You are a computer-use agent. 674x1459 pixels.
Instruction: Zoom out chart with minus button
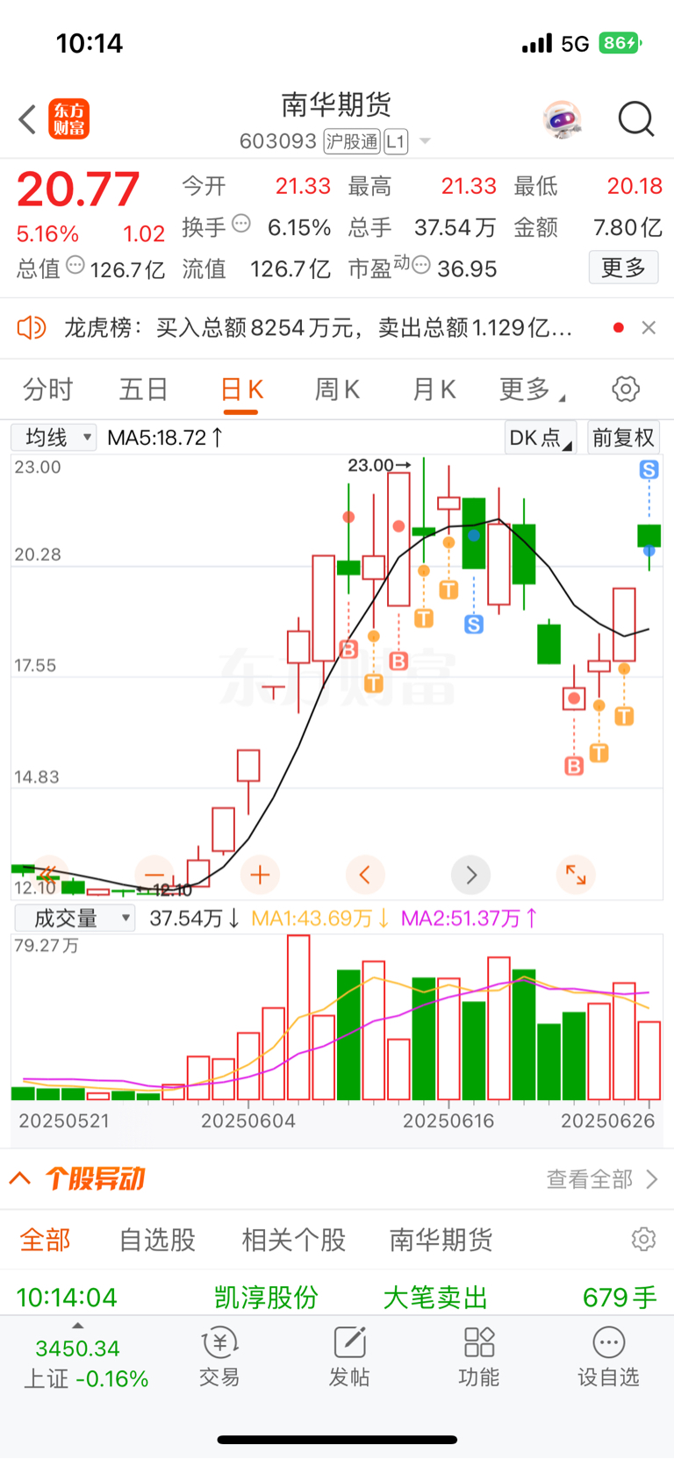click(x=154, y=875)
